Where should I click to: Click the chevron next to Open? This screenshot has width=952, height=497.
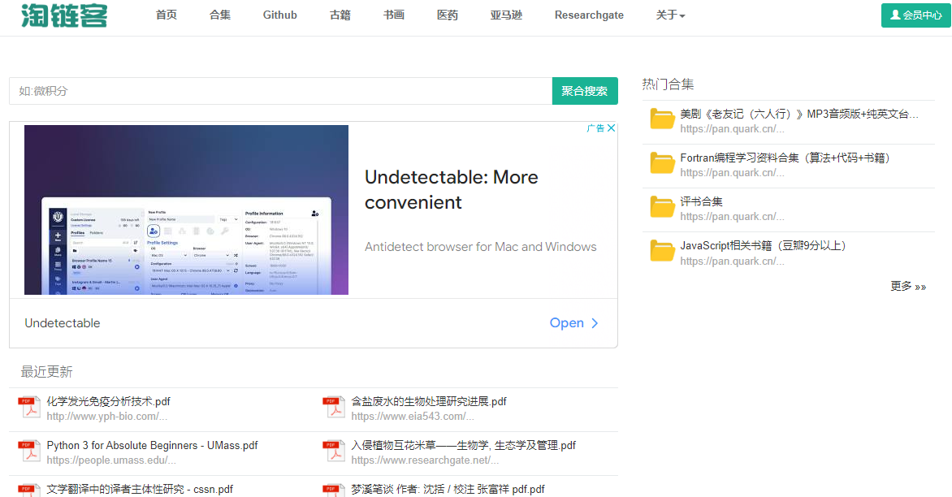[595, 323]
